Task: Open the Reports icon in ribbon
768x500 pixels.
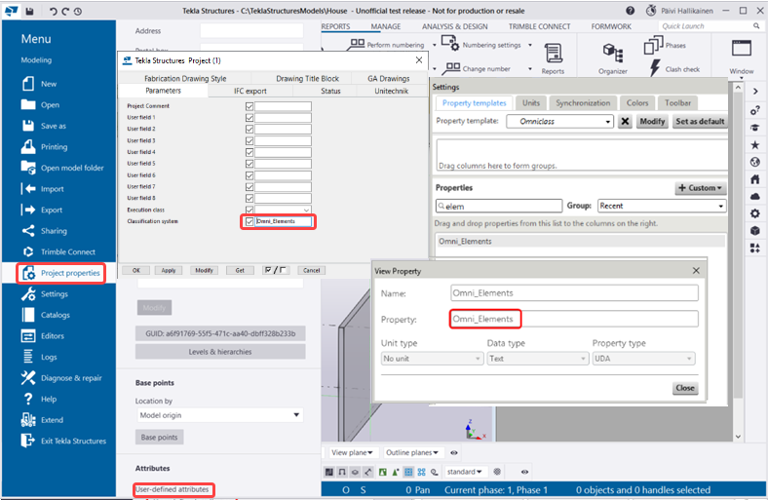Action: pyautogui.click(x=553, y=56)
